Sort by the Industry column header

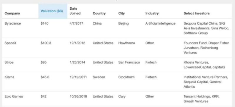tap(152, 13)
